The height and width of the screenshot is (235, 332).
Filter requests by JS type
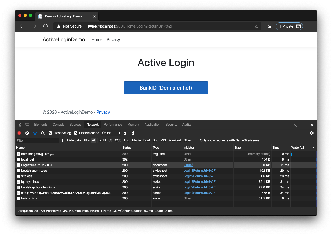click(110, 140)
